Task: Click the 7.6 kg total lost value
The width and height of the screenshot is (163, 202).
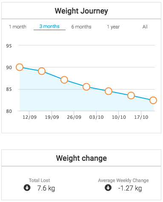Action: (x=46, y=188)
